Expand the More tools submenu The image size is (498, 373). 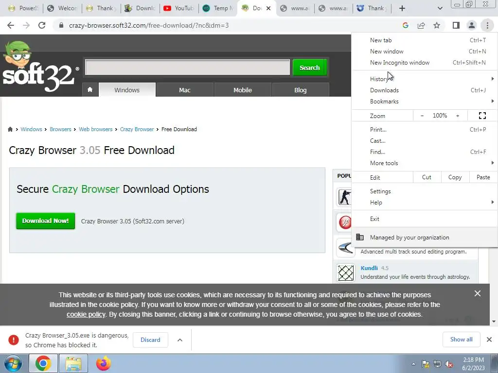pos(424,163)
